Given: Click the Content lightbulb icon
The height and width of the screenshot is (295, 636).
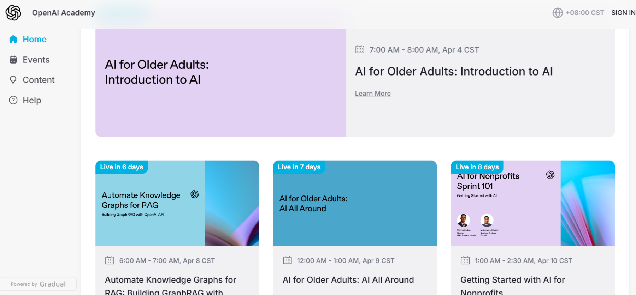Looking at the screenshot, I should coord(13,80).
